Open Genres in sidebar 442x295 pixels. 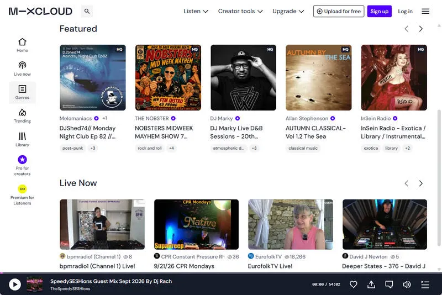(x=22, y=92)
